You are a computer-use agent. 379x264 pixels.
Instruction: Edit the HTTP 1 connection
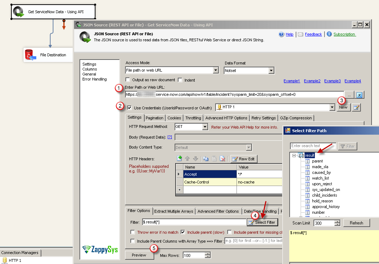click(x=356, y=107)
